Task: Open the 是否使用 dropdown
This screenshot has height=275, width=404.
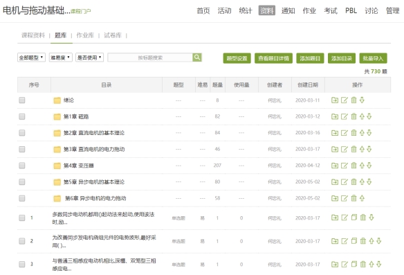Action: click(x=90, y=57)
